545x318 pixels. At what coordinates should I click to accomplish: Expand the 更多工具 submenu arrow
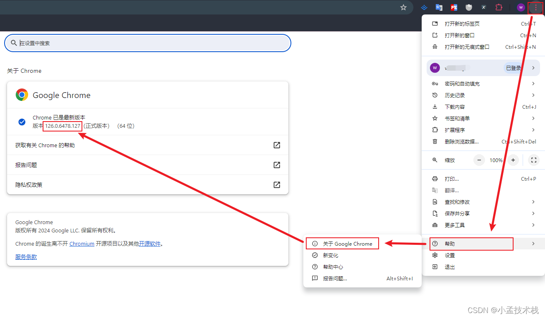click(533, 225)
